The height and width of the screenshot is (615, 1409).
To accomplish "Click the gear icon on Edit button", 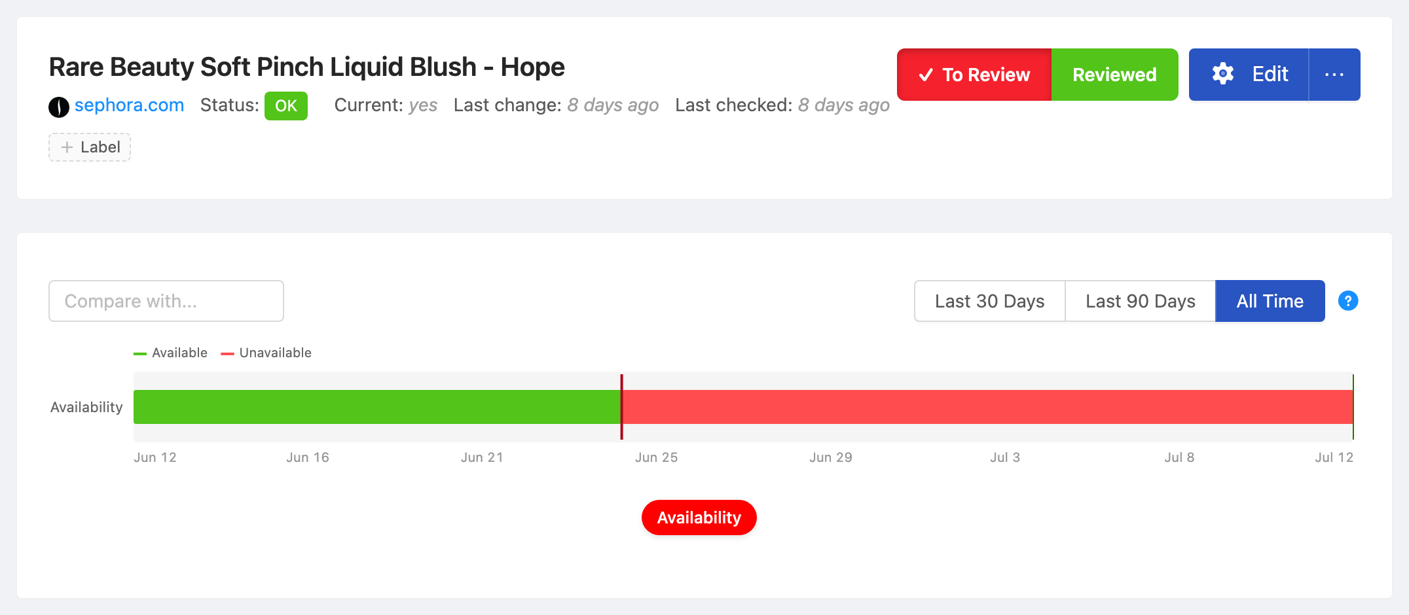I will pyautogui.click(x=1222, y=74).
